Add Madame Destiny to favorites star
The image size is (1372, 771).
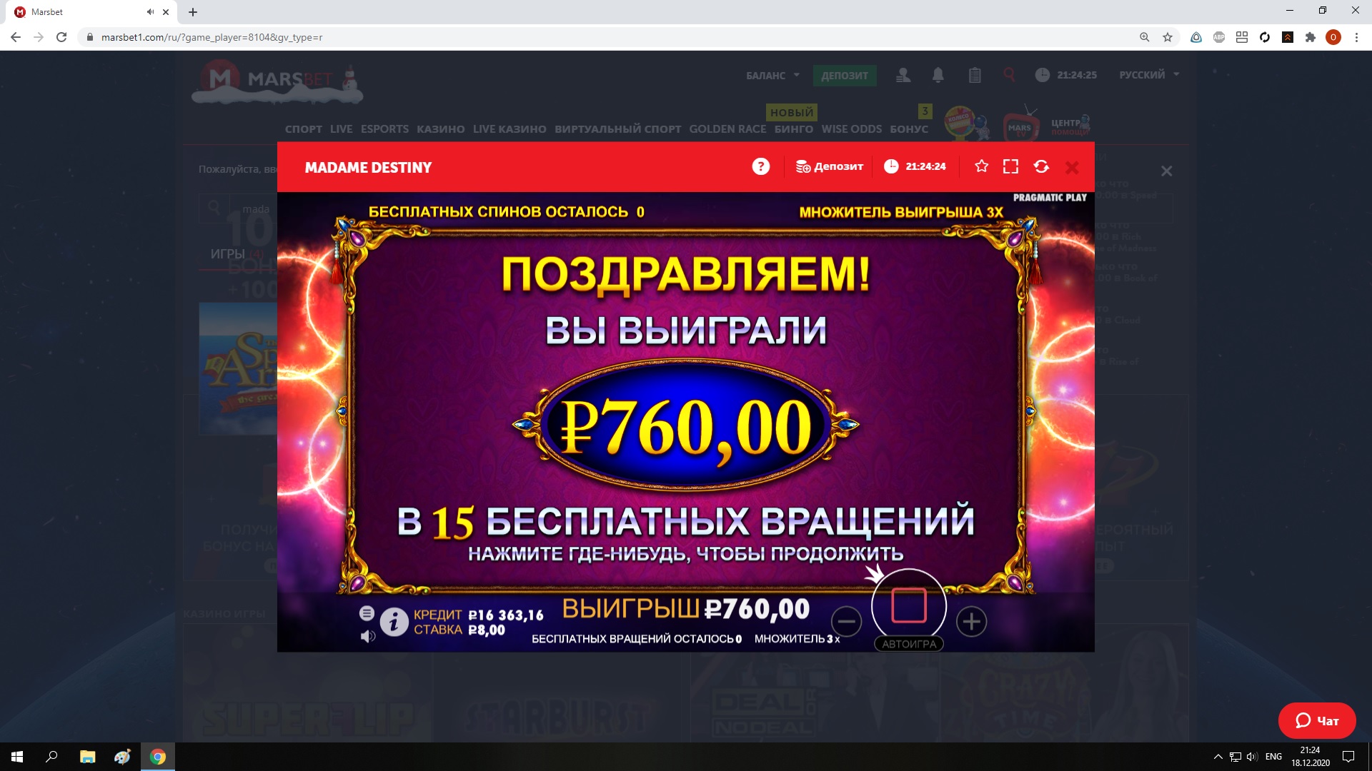[982, 166]
